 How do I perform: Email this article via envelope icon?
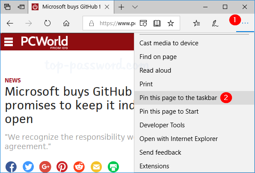[96, 167]
